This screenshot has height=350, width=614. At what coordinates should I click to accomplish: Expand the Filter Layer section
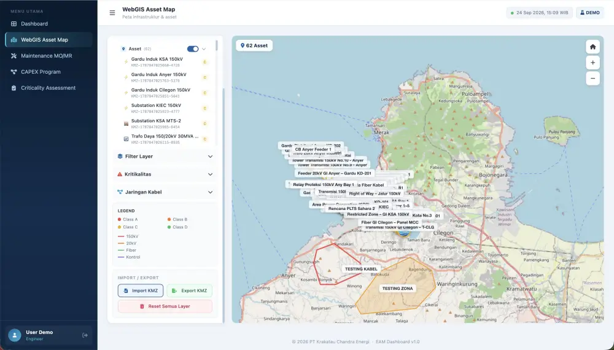point(165,156)
